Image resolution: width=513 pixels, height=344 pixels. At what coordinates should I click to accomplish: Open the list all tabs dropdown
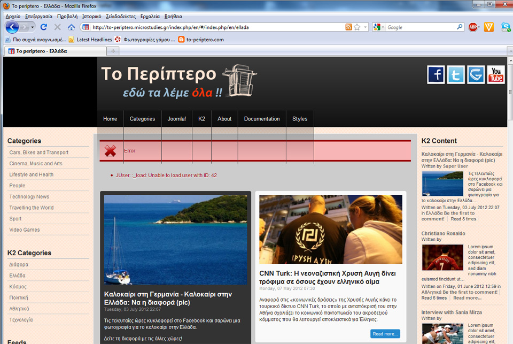tap(510, 51)
